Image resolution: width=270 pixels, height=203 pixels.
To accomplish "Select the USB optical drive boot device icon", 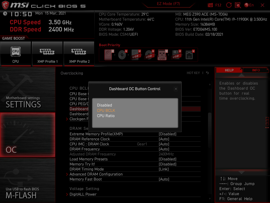I will (149, 55).
